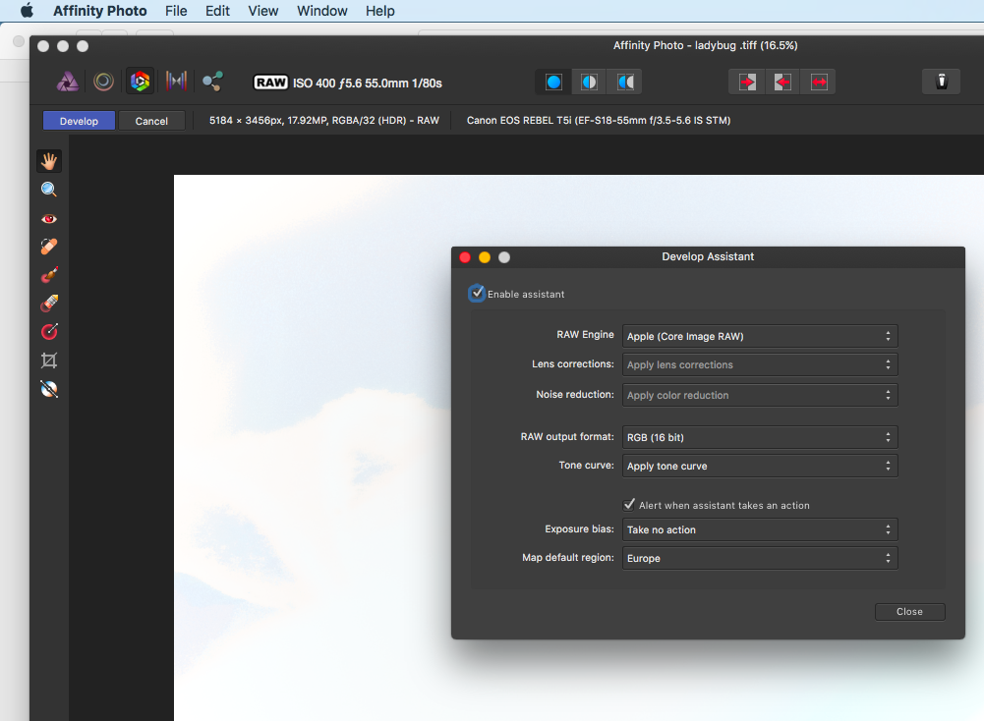Toggle Alert when assistant takes an action
Screen dimensions: 984x721
[x=629, y=505]
